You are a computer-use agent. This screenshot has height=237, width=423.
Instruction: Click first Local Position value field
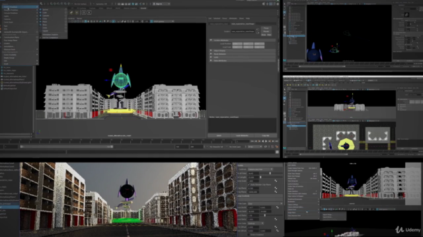click(x=237, y=43)
